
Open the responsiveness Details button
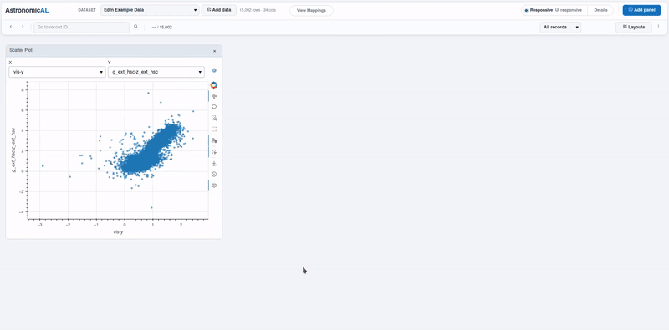tap(600, 10)
